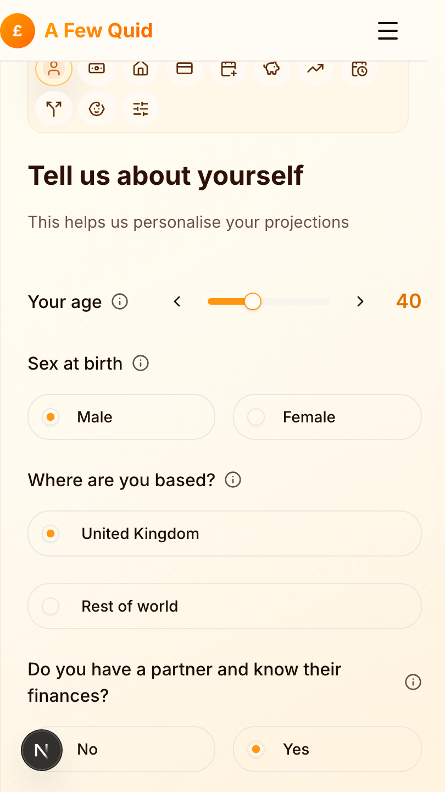Open the sliders assumptions icon
The width and height of the screenshot is (445, 792).
141,109
